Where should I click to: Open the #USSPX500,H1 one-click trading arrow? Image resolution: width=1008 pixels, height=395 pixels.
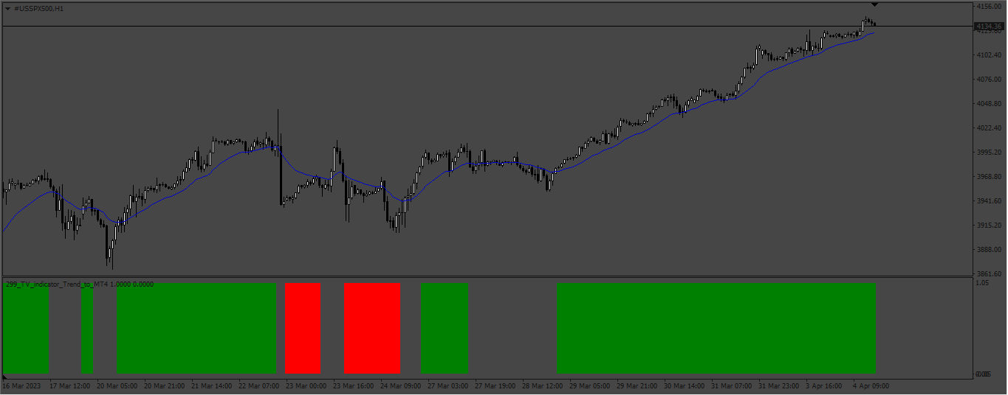(x=7, y=8)
